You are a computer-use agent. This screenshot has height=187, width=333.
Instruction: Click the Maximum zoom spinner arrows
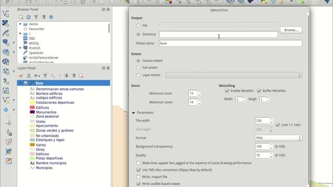199,102
